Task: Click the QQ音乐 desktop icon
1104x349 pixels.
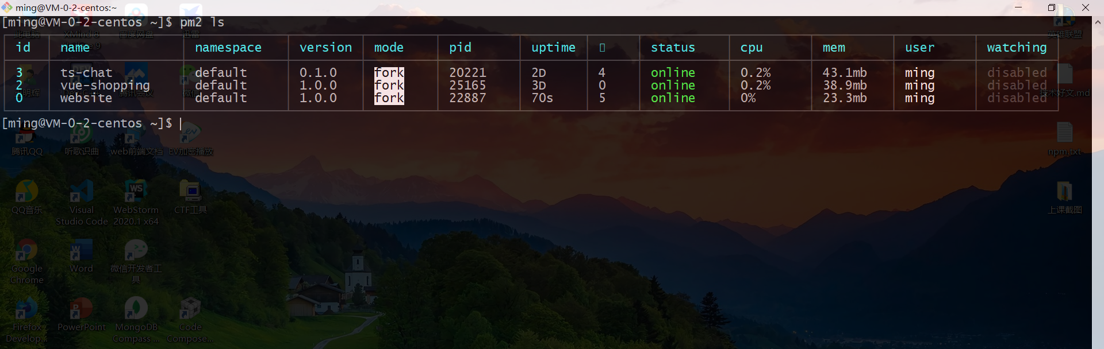Action: click(26, 192)
